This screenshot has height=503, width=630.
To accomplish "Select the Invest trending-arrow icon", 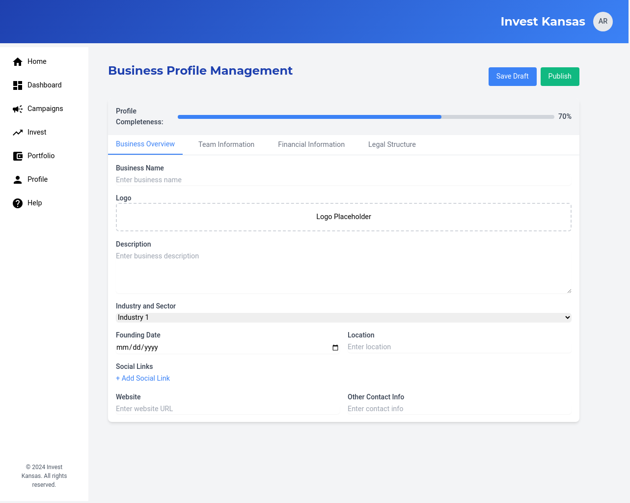I will 18,133.
